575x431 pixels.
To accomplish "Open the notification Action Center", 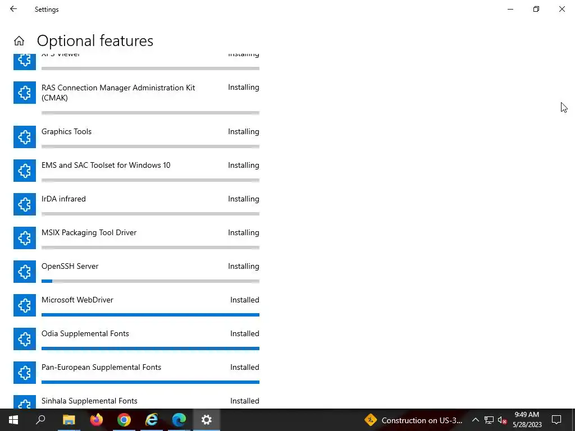I will pos(556,420).
